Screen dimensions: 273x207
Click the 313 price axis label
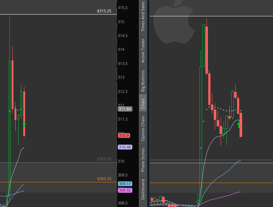coord(121,77)
